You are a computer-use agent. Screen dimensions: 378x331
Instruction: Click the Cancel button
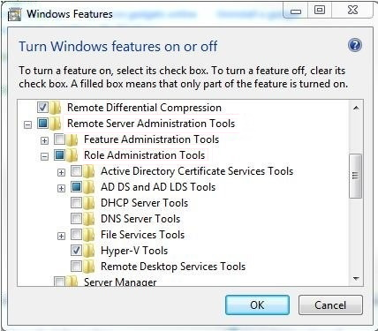(x=330, y=305)
